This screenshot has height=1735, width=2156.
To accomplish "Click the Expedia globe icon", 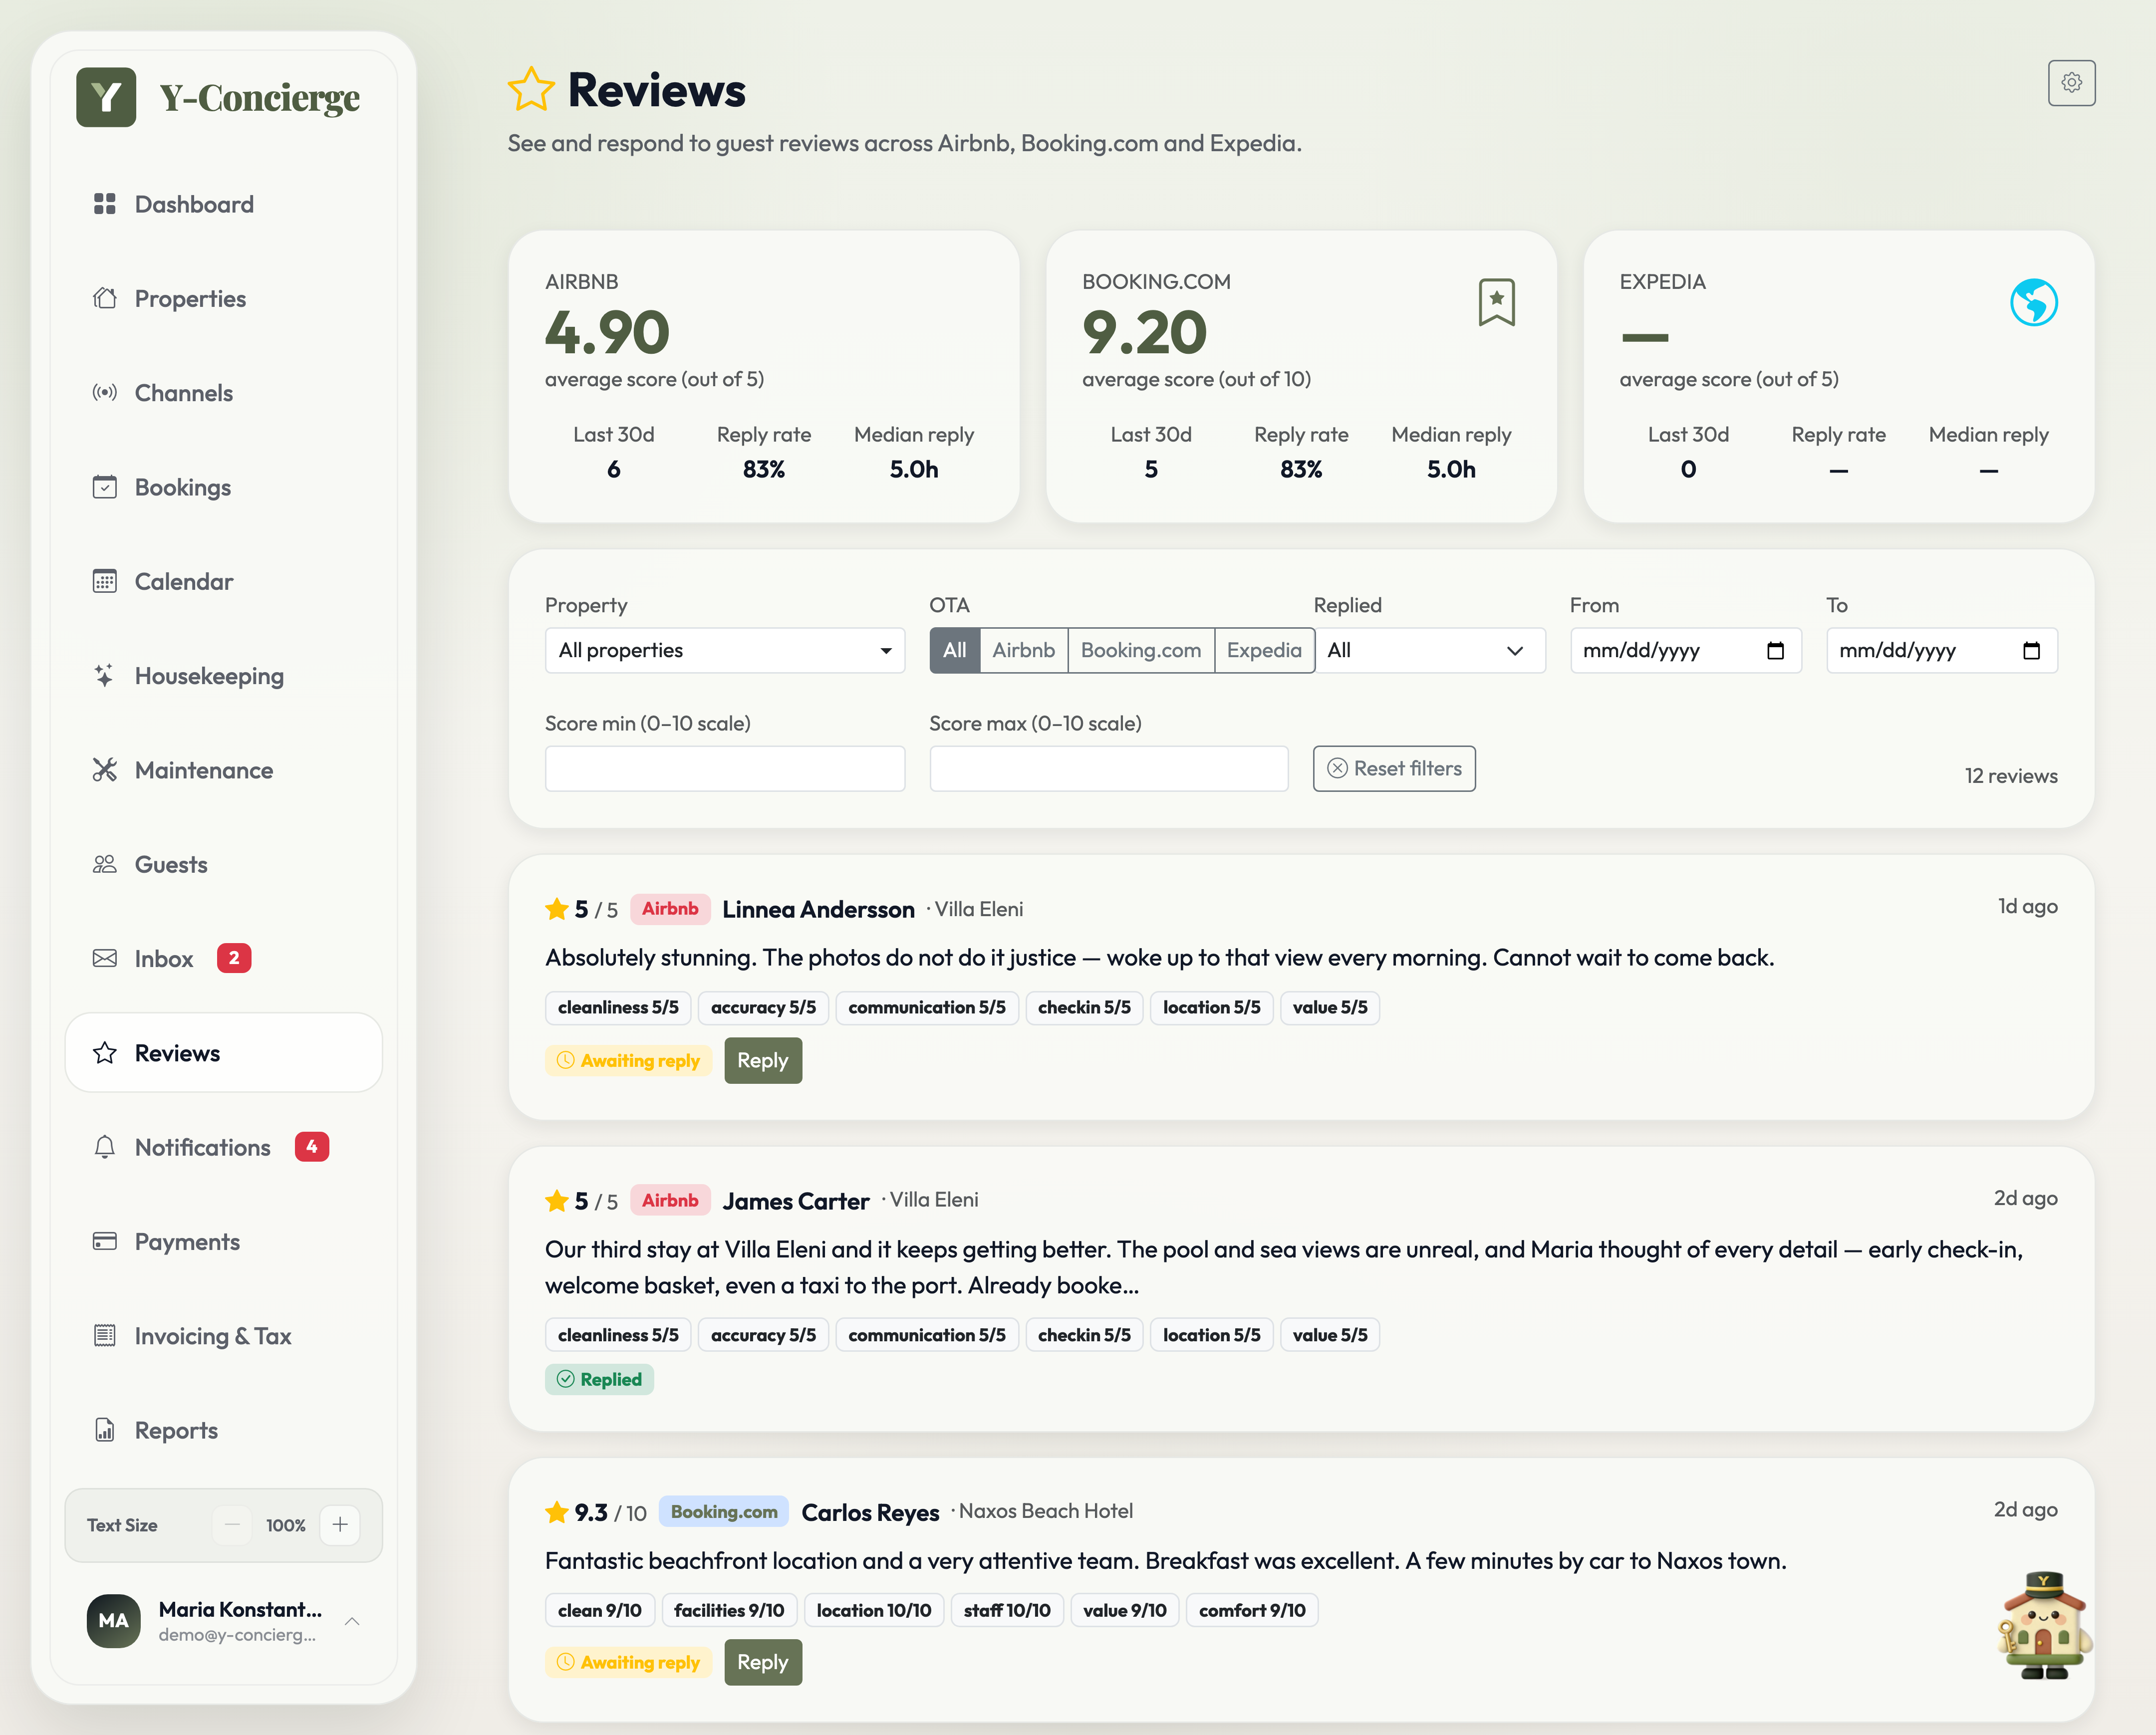I will point(2033,302).
